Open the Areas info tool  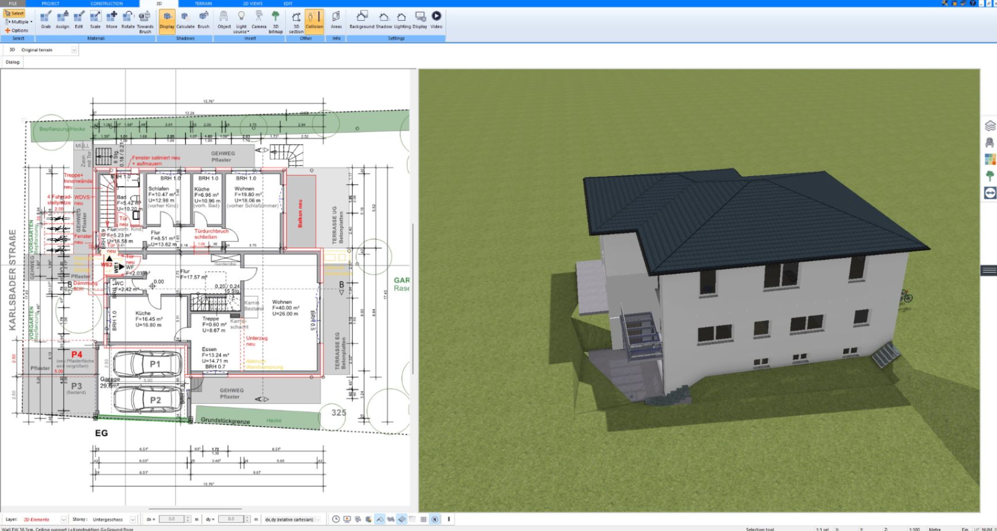[x=336, y=20]
